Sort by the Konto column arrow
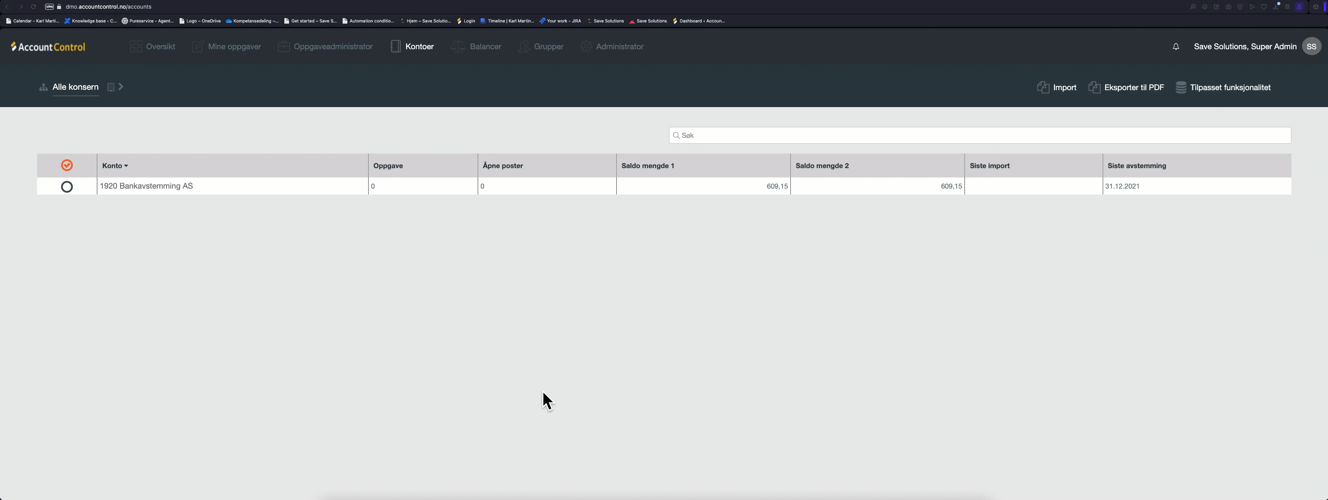This screenshot has height=500, width=1328. 126,166
